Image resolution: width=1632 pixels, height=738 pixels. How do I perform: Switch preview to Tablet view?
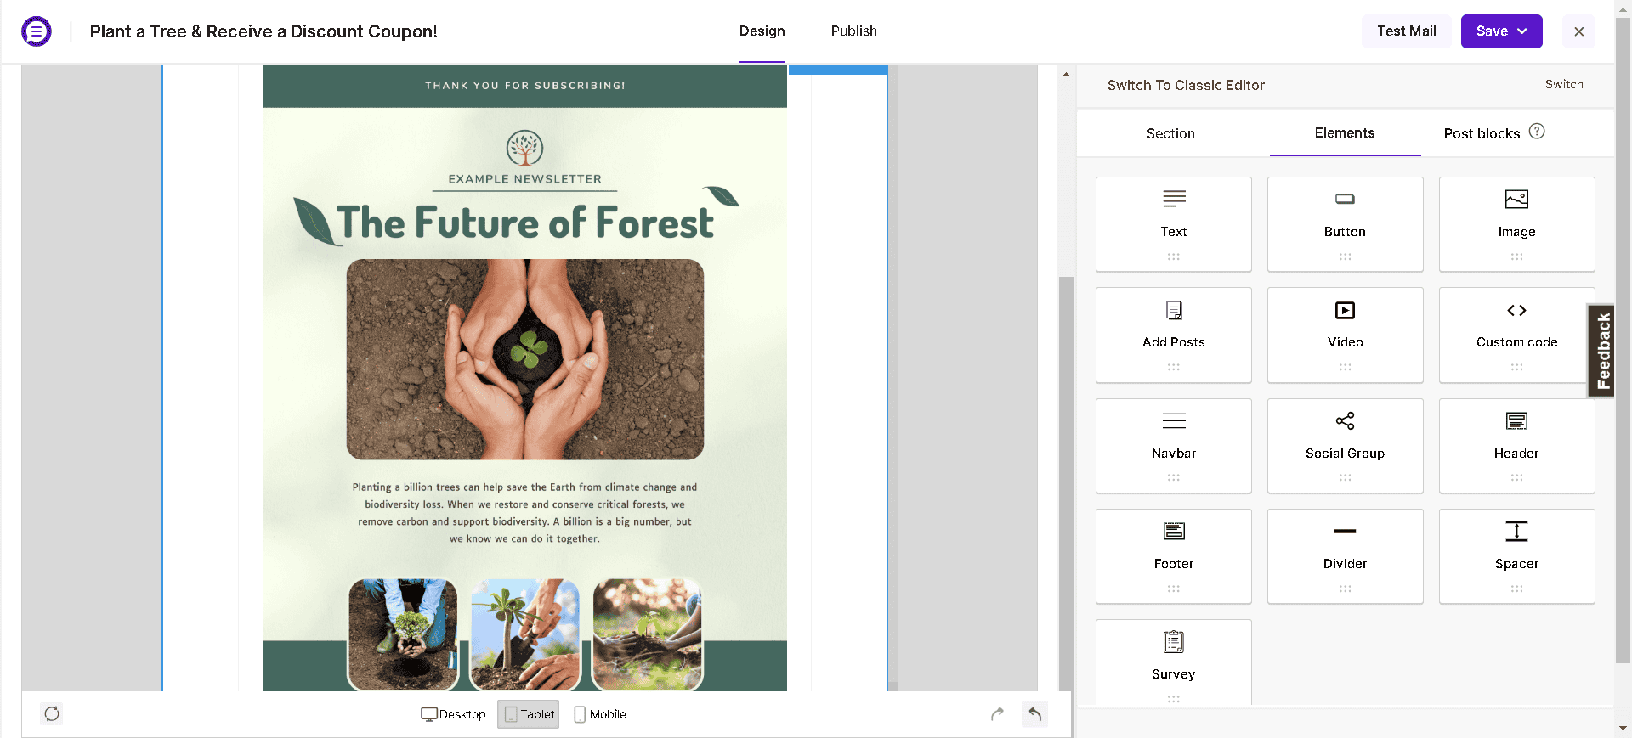529,714
